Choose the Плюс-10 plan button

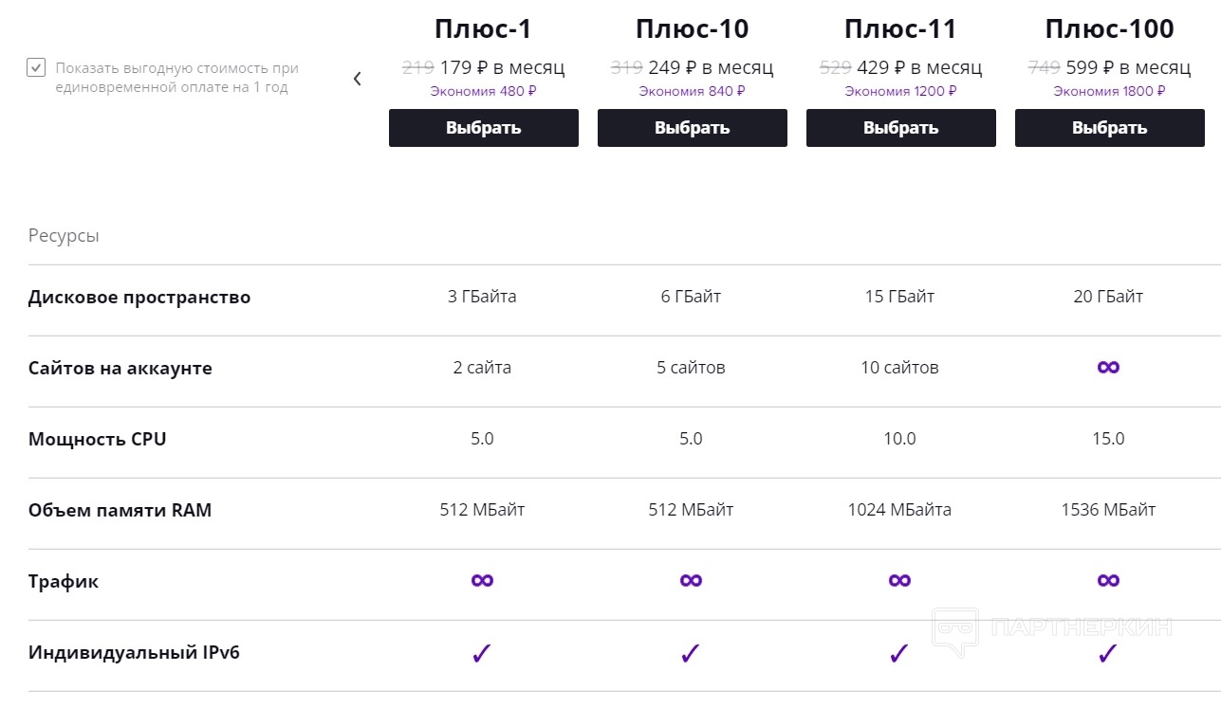coord(692,128)
